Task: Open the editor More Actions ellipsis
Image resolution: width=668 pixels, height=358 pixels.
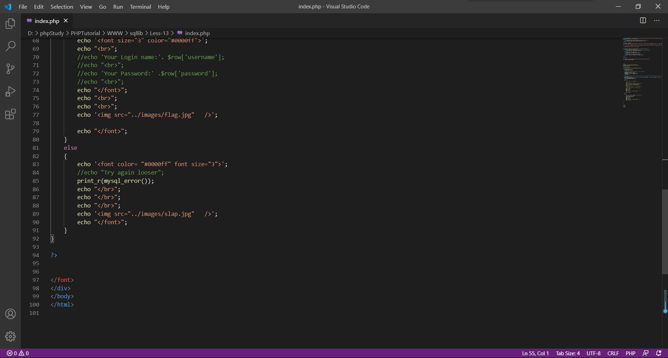Action: click(x=657, y=21)
